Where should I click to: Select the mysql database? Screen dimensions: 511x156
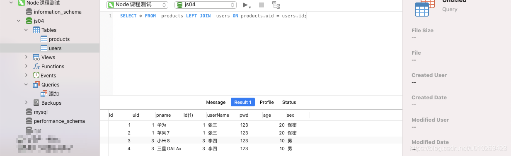[41, 112]
